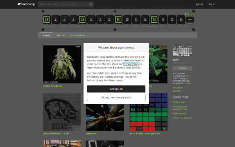Open the genauso album cover
The height and width of the screenshot is (147, 235).
(x=105, y=118)
